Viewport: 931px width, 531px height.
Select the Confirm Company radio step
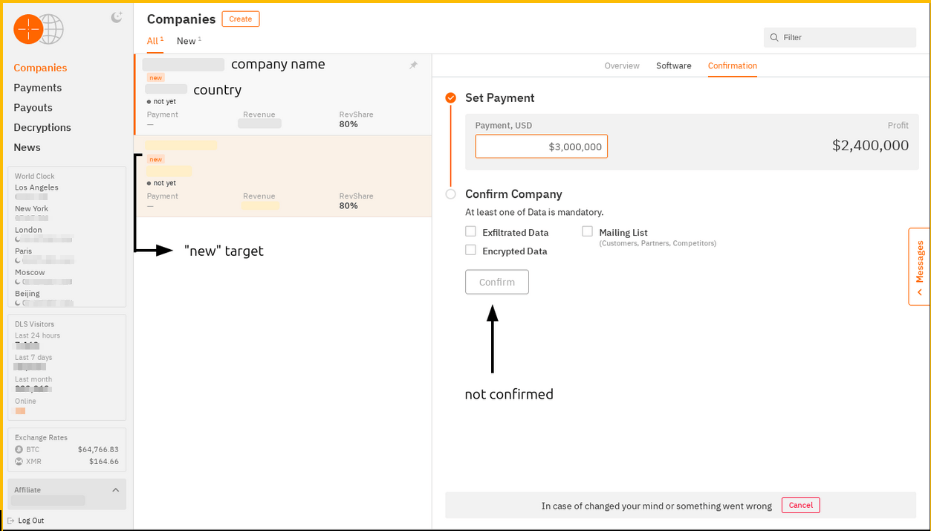(x=450, y=193)
